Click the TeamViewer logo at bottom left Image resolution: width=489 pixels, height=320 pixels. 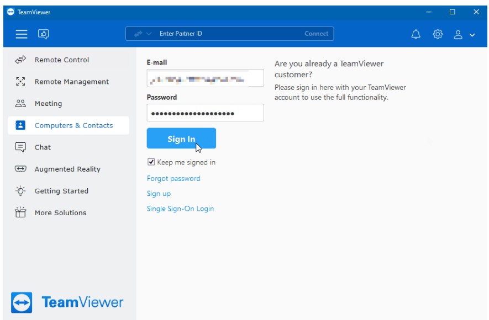tap(67, 302)
